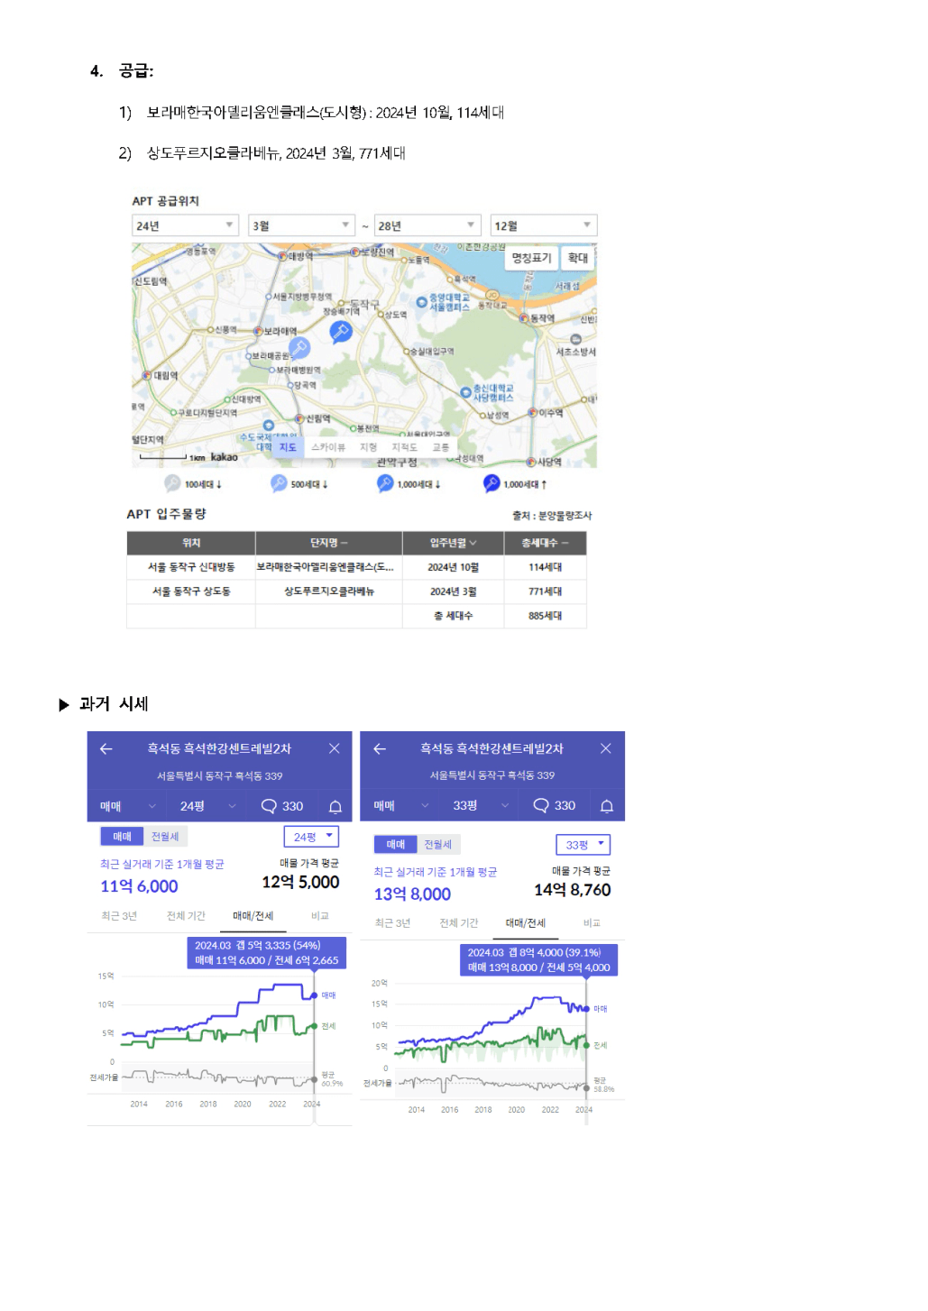
Task: Click the 11억 6,000 recent price
Action: (x=139, y=886)
